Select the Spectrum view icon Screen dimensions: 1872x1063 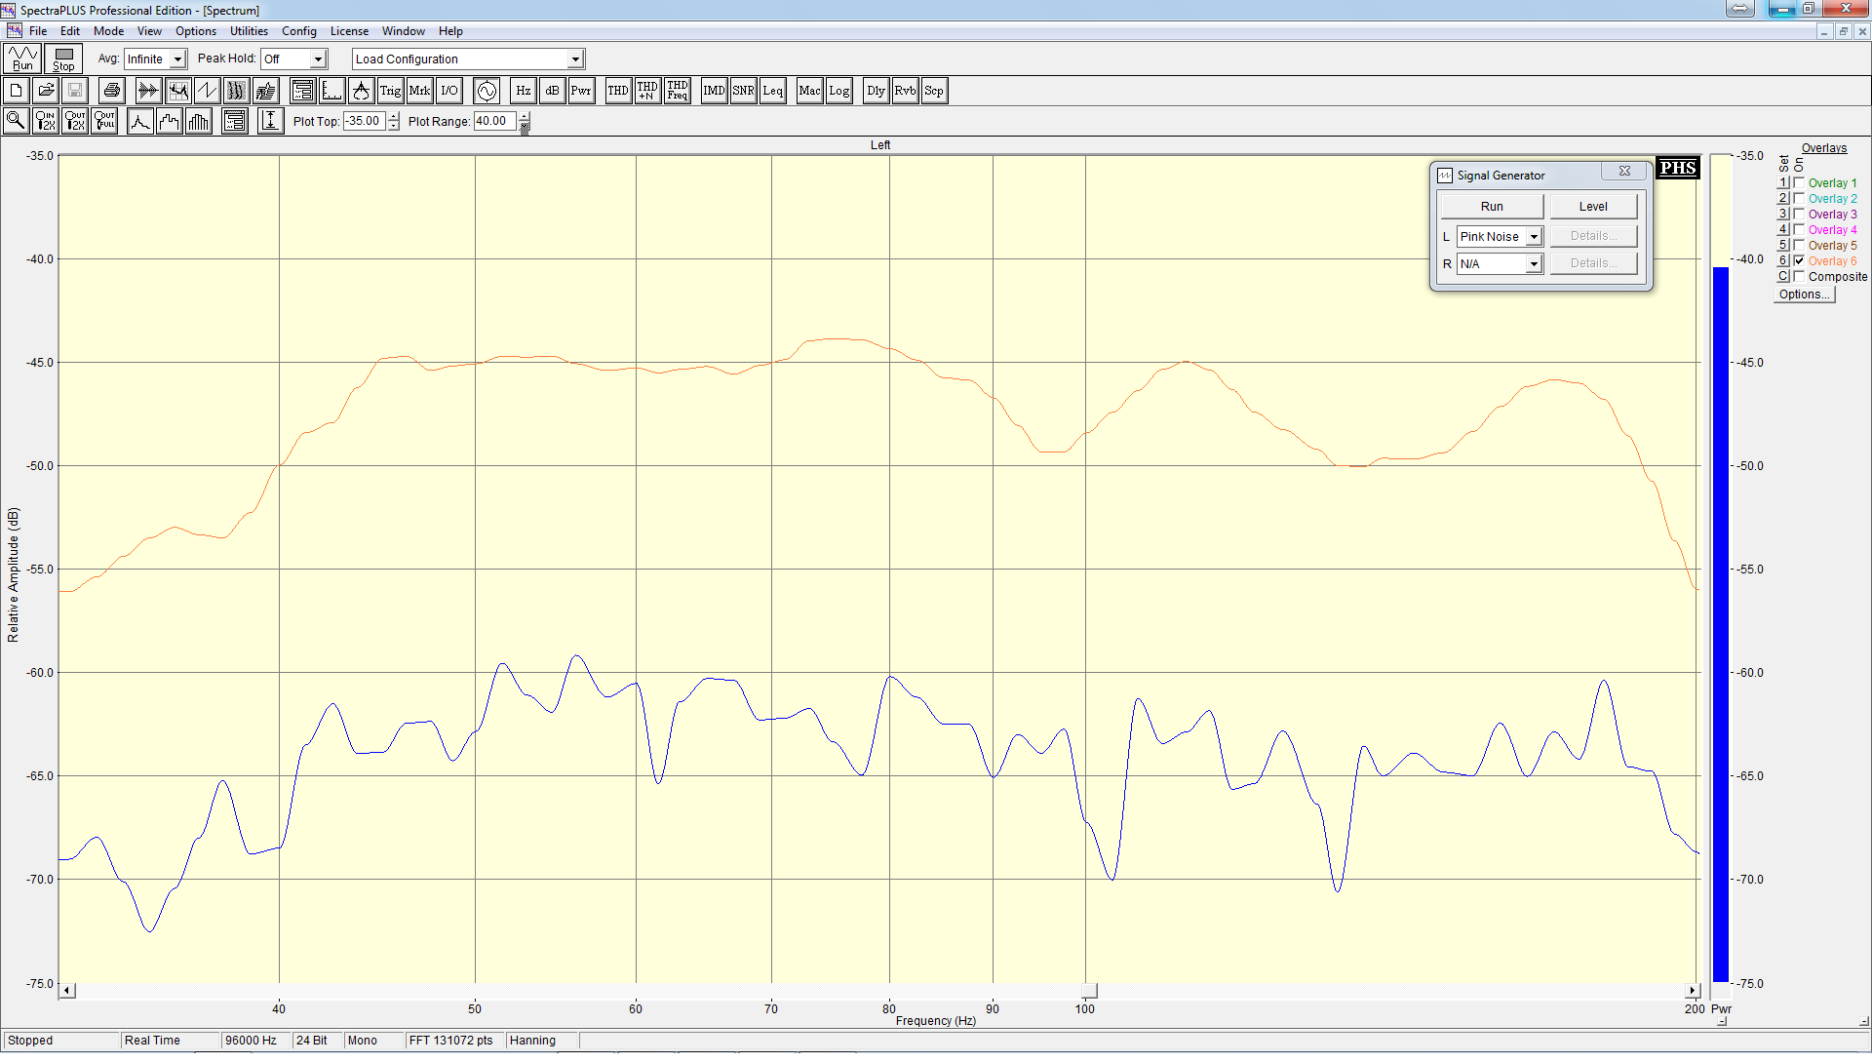point(178,91)
